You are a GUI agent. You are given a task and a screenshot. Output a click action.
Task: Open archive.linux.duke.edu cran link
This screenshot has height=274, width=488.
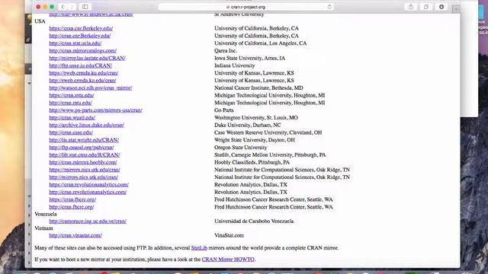pos(86,125)
